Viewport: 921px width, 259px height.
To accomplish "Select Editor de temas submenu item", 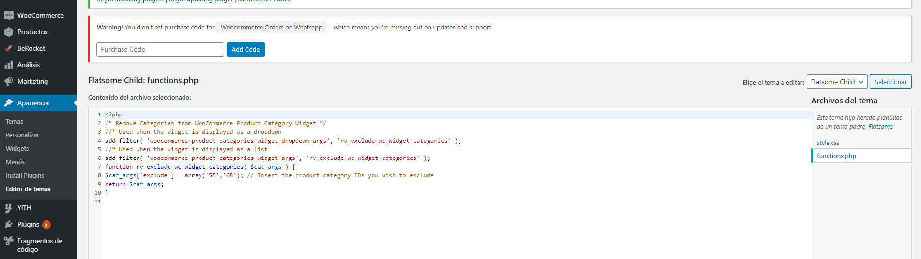I will 28,189.
